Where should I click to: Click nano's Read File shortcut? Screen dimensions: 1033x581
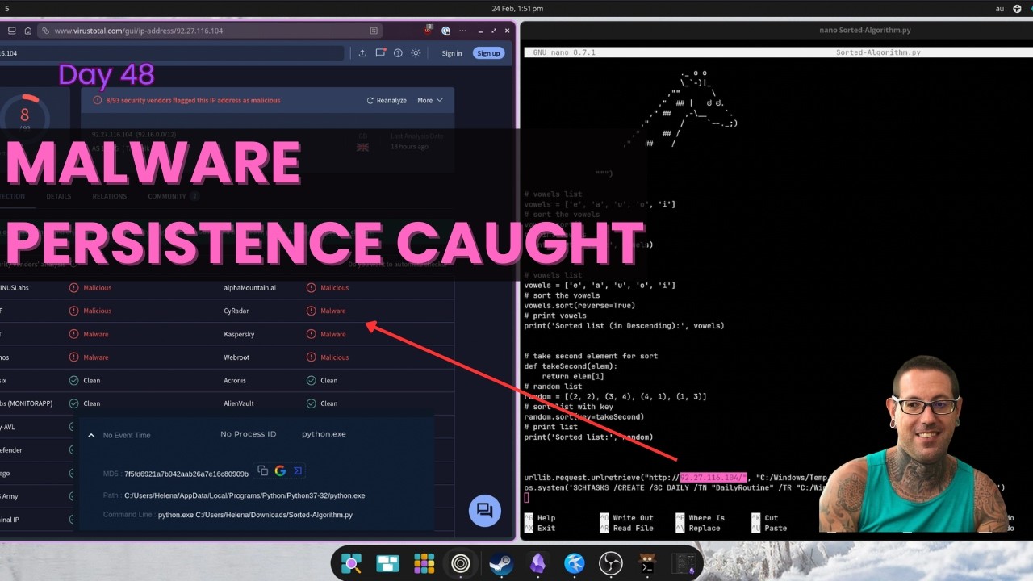click(x=625, y=529)
